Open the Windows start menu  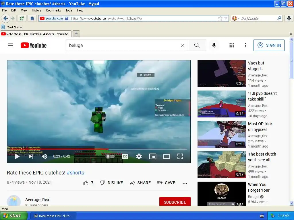pos(14,216)
